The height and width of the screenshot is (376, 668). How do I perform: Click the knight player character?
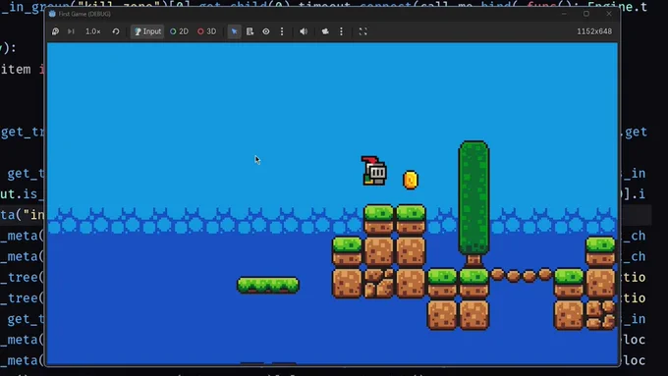click(374, 171)
